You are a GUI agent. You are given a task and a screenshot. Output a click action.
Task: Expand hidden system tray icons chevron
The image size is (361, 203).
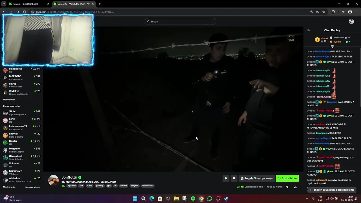point(307,198)
